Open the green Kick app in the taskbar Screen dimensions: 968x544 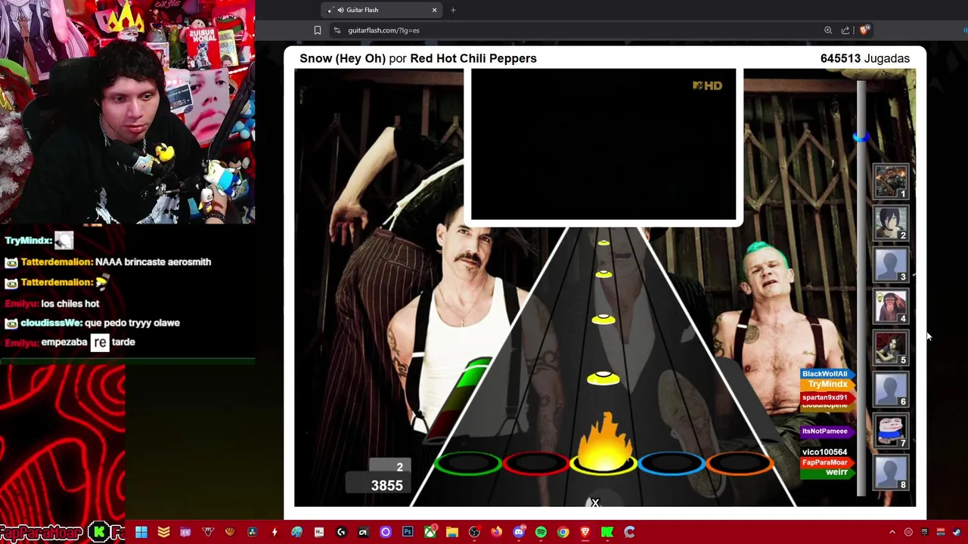[x=607, y=532]
